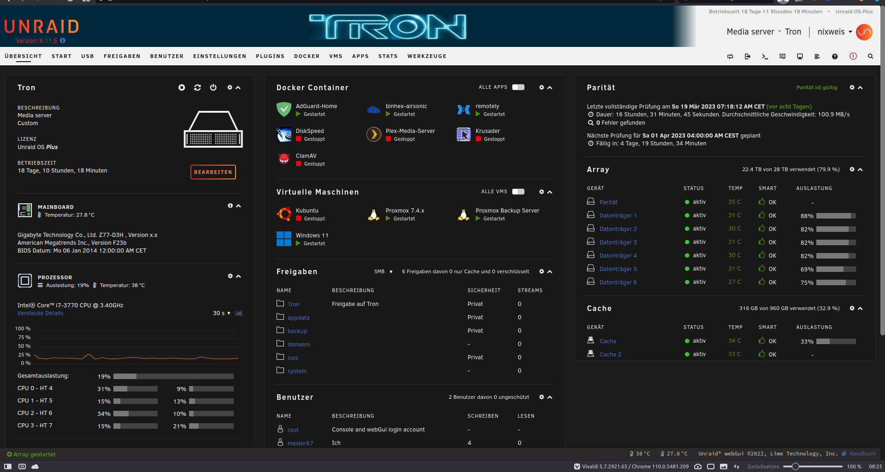Click the Windows 11 VM icon
This screenshot has height=472, width=885.
coord(284,239)
